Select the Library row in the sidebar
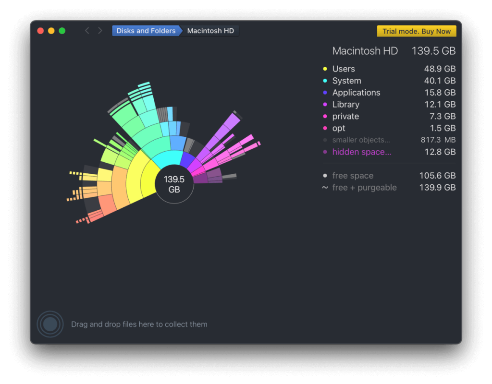Screen dimensions: 492x384 [346, 104]
